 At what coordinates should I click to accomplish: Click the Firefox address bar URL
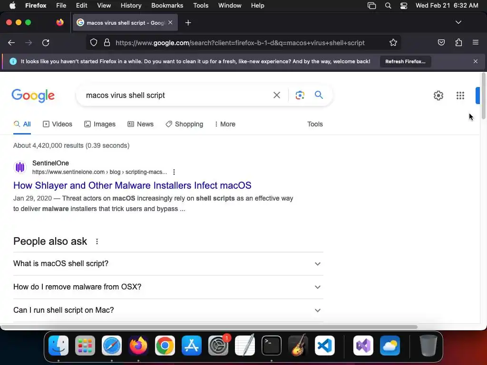[x=240, y=43]
